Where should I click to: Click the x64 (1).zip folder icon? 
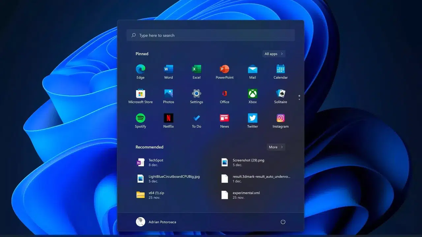(x=140, y=195)
